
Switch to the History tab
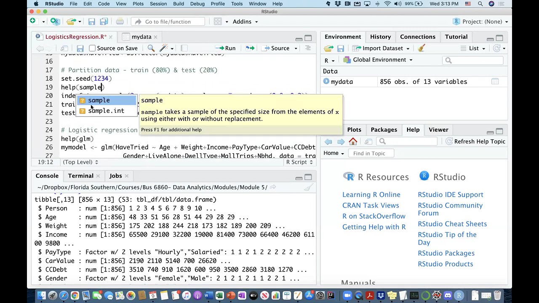(x=380, y=37)
